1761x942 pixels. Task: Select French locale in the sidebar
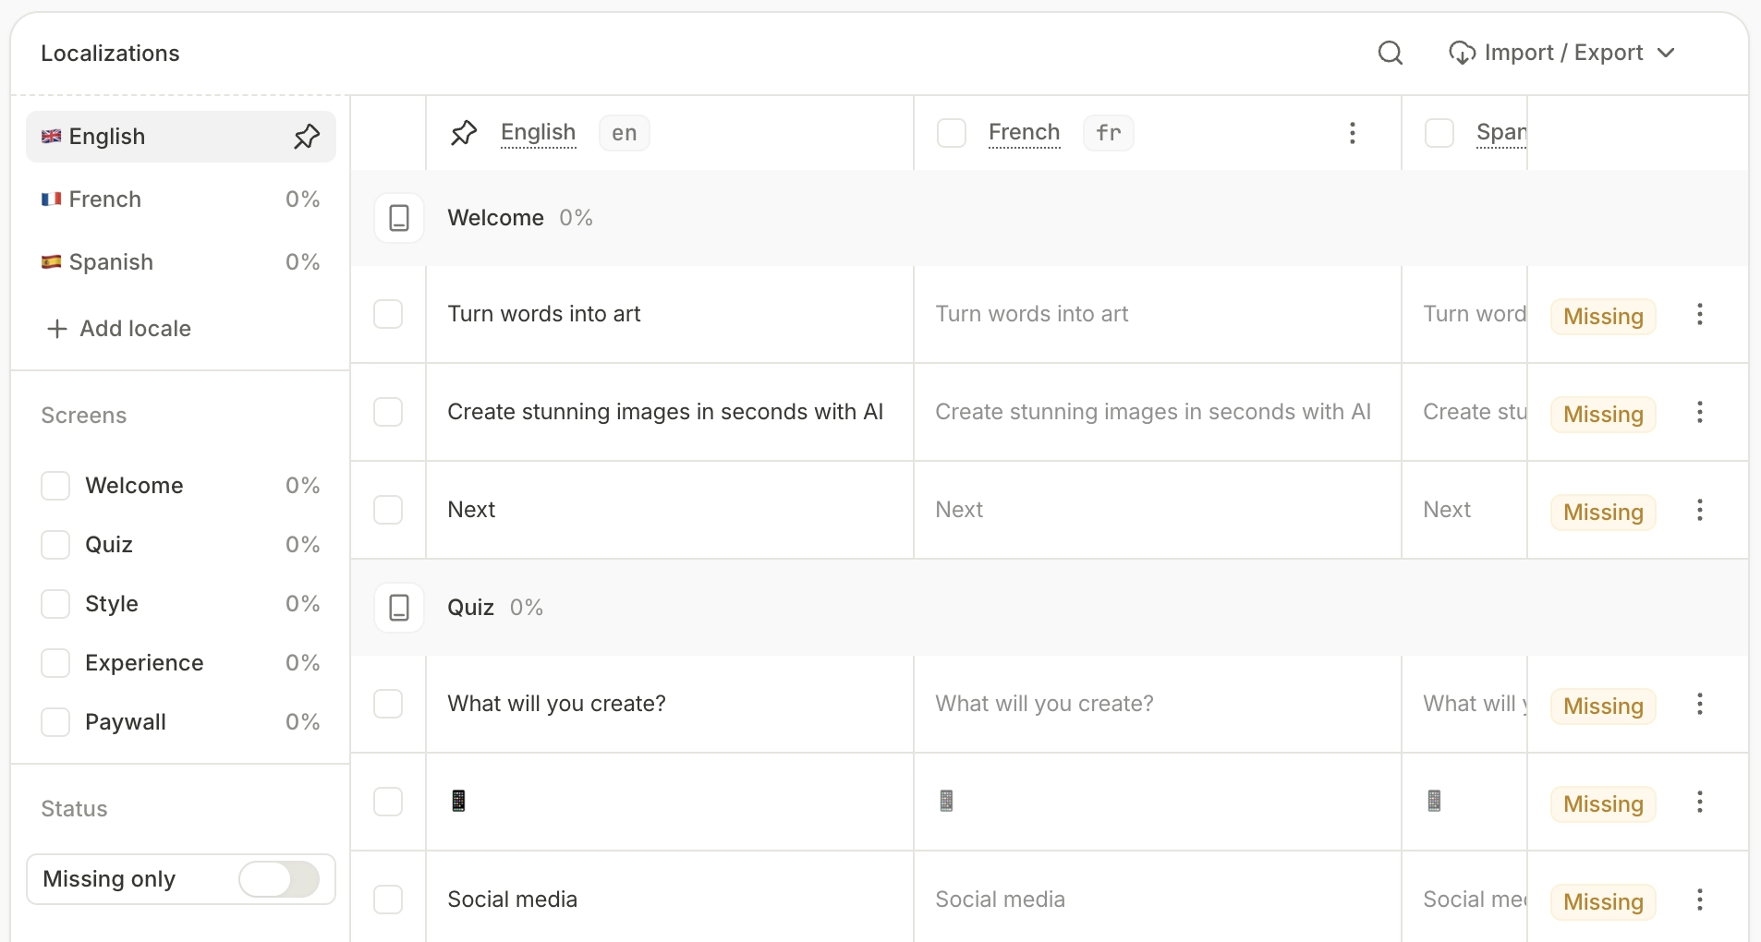[x=181, y=199]
